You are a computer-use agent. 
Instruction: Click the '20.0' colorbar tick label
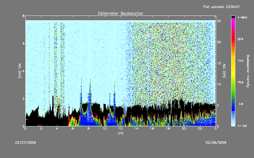tap(240, 39)
